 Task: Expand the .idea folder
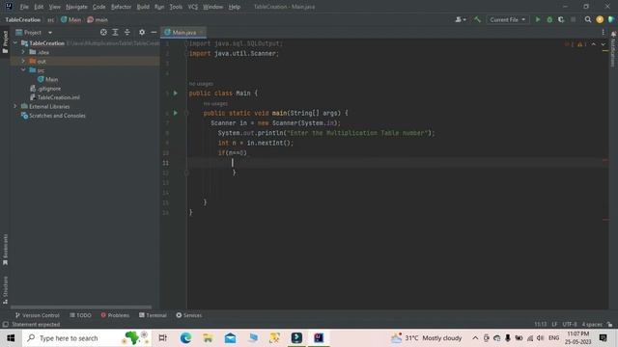coord(23,52)
